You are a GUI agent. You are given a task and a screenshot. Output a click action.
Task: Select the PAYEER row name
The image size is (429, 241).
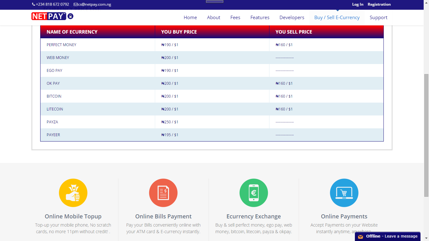[53, 135]
